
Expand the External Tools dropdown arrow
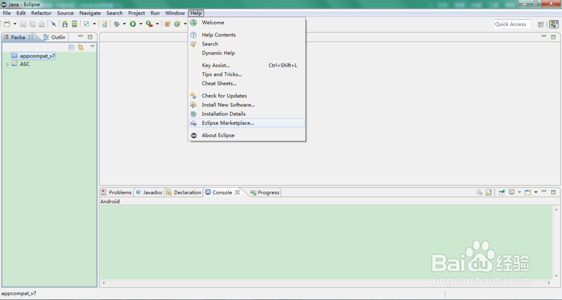click(157, 24)
